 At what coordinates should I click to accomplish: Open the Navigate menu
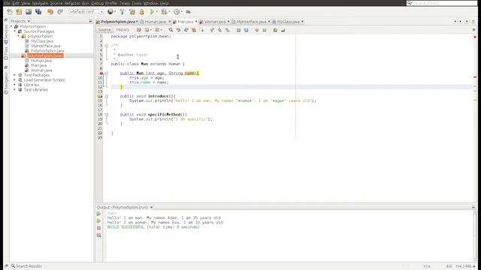point(40,3)
